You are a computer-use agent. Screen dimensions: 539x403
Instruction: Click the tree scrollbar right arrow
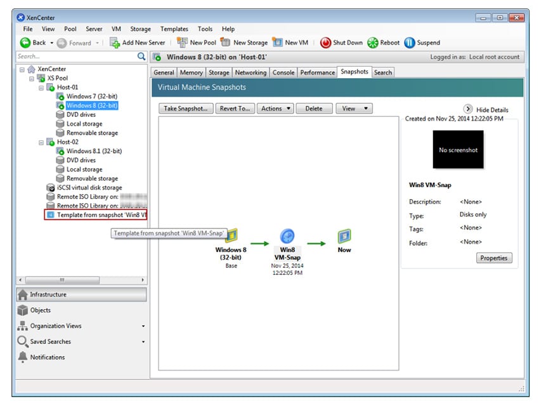tap(143, 280)
